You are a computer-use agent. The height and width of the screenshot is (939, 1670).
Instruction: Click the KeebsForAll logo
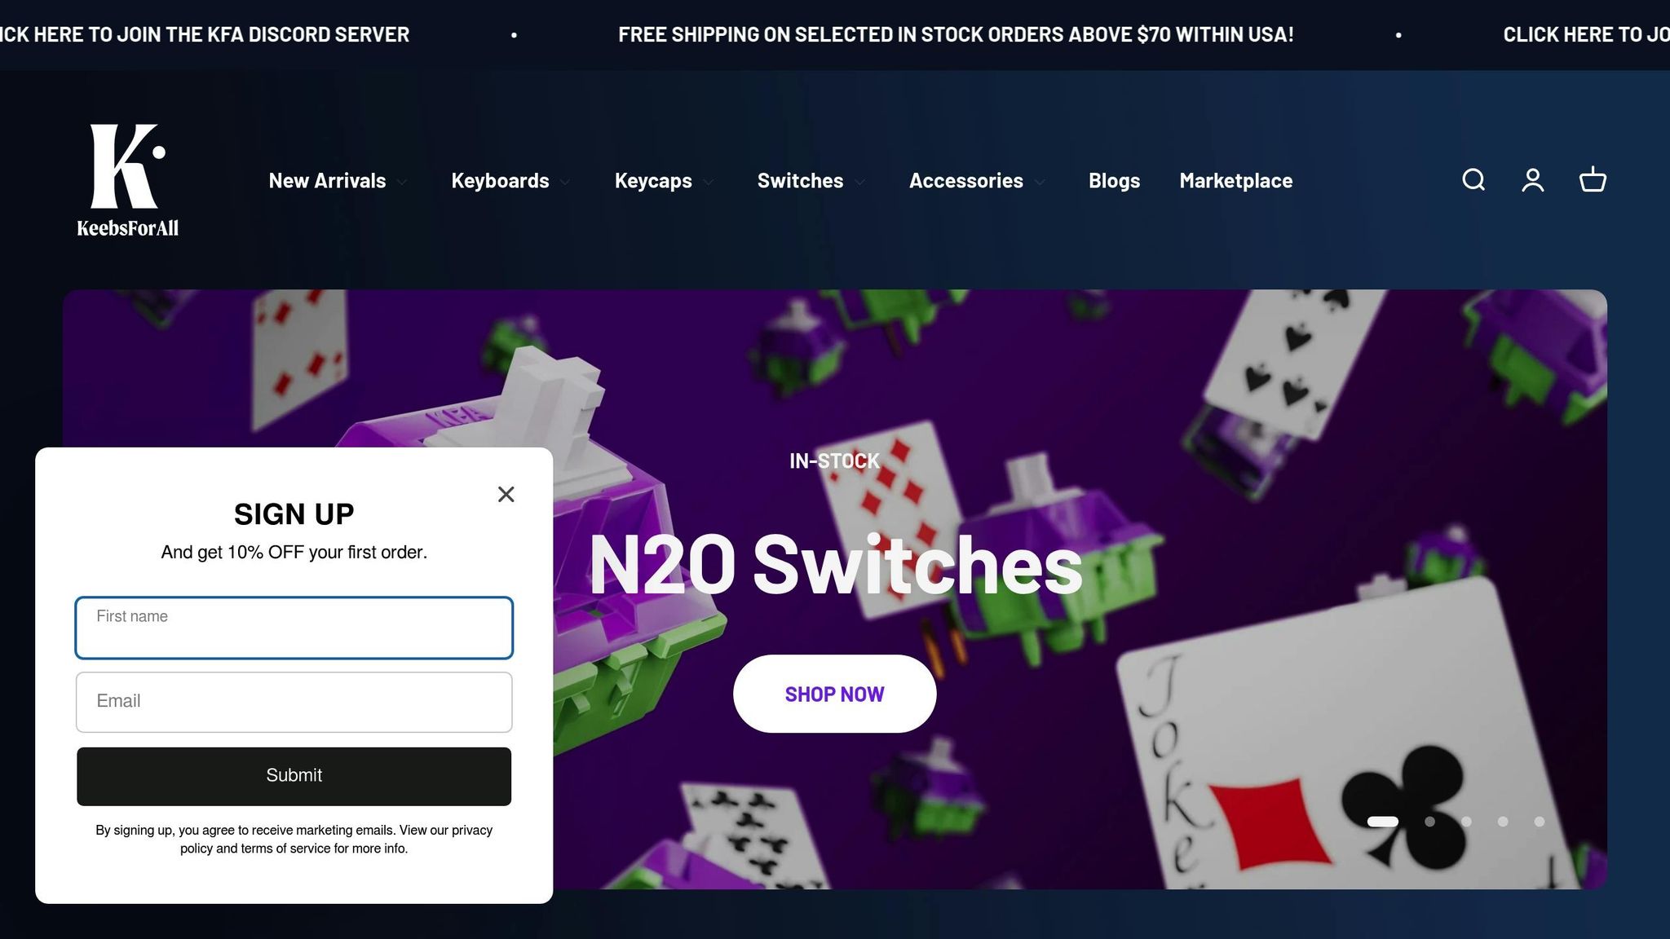click(x=128, y=180)
